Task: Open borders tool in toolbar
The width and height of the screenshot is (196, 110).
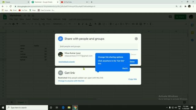Action: tap(100, 24)
